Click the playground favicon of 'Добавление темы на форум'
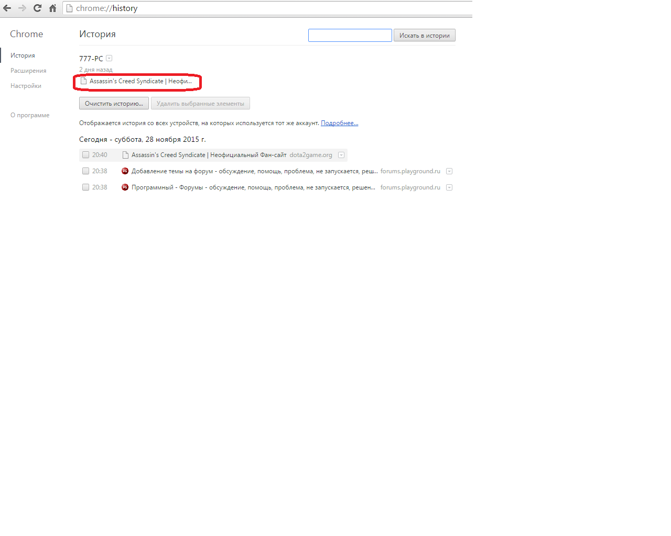Image resolution: width=671 pixels, height=536 pixels. pyautogui.click(x=125, y=171)
